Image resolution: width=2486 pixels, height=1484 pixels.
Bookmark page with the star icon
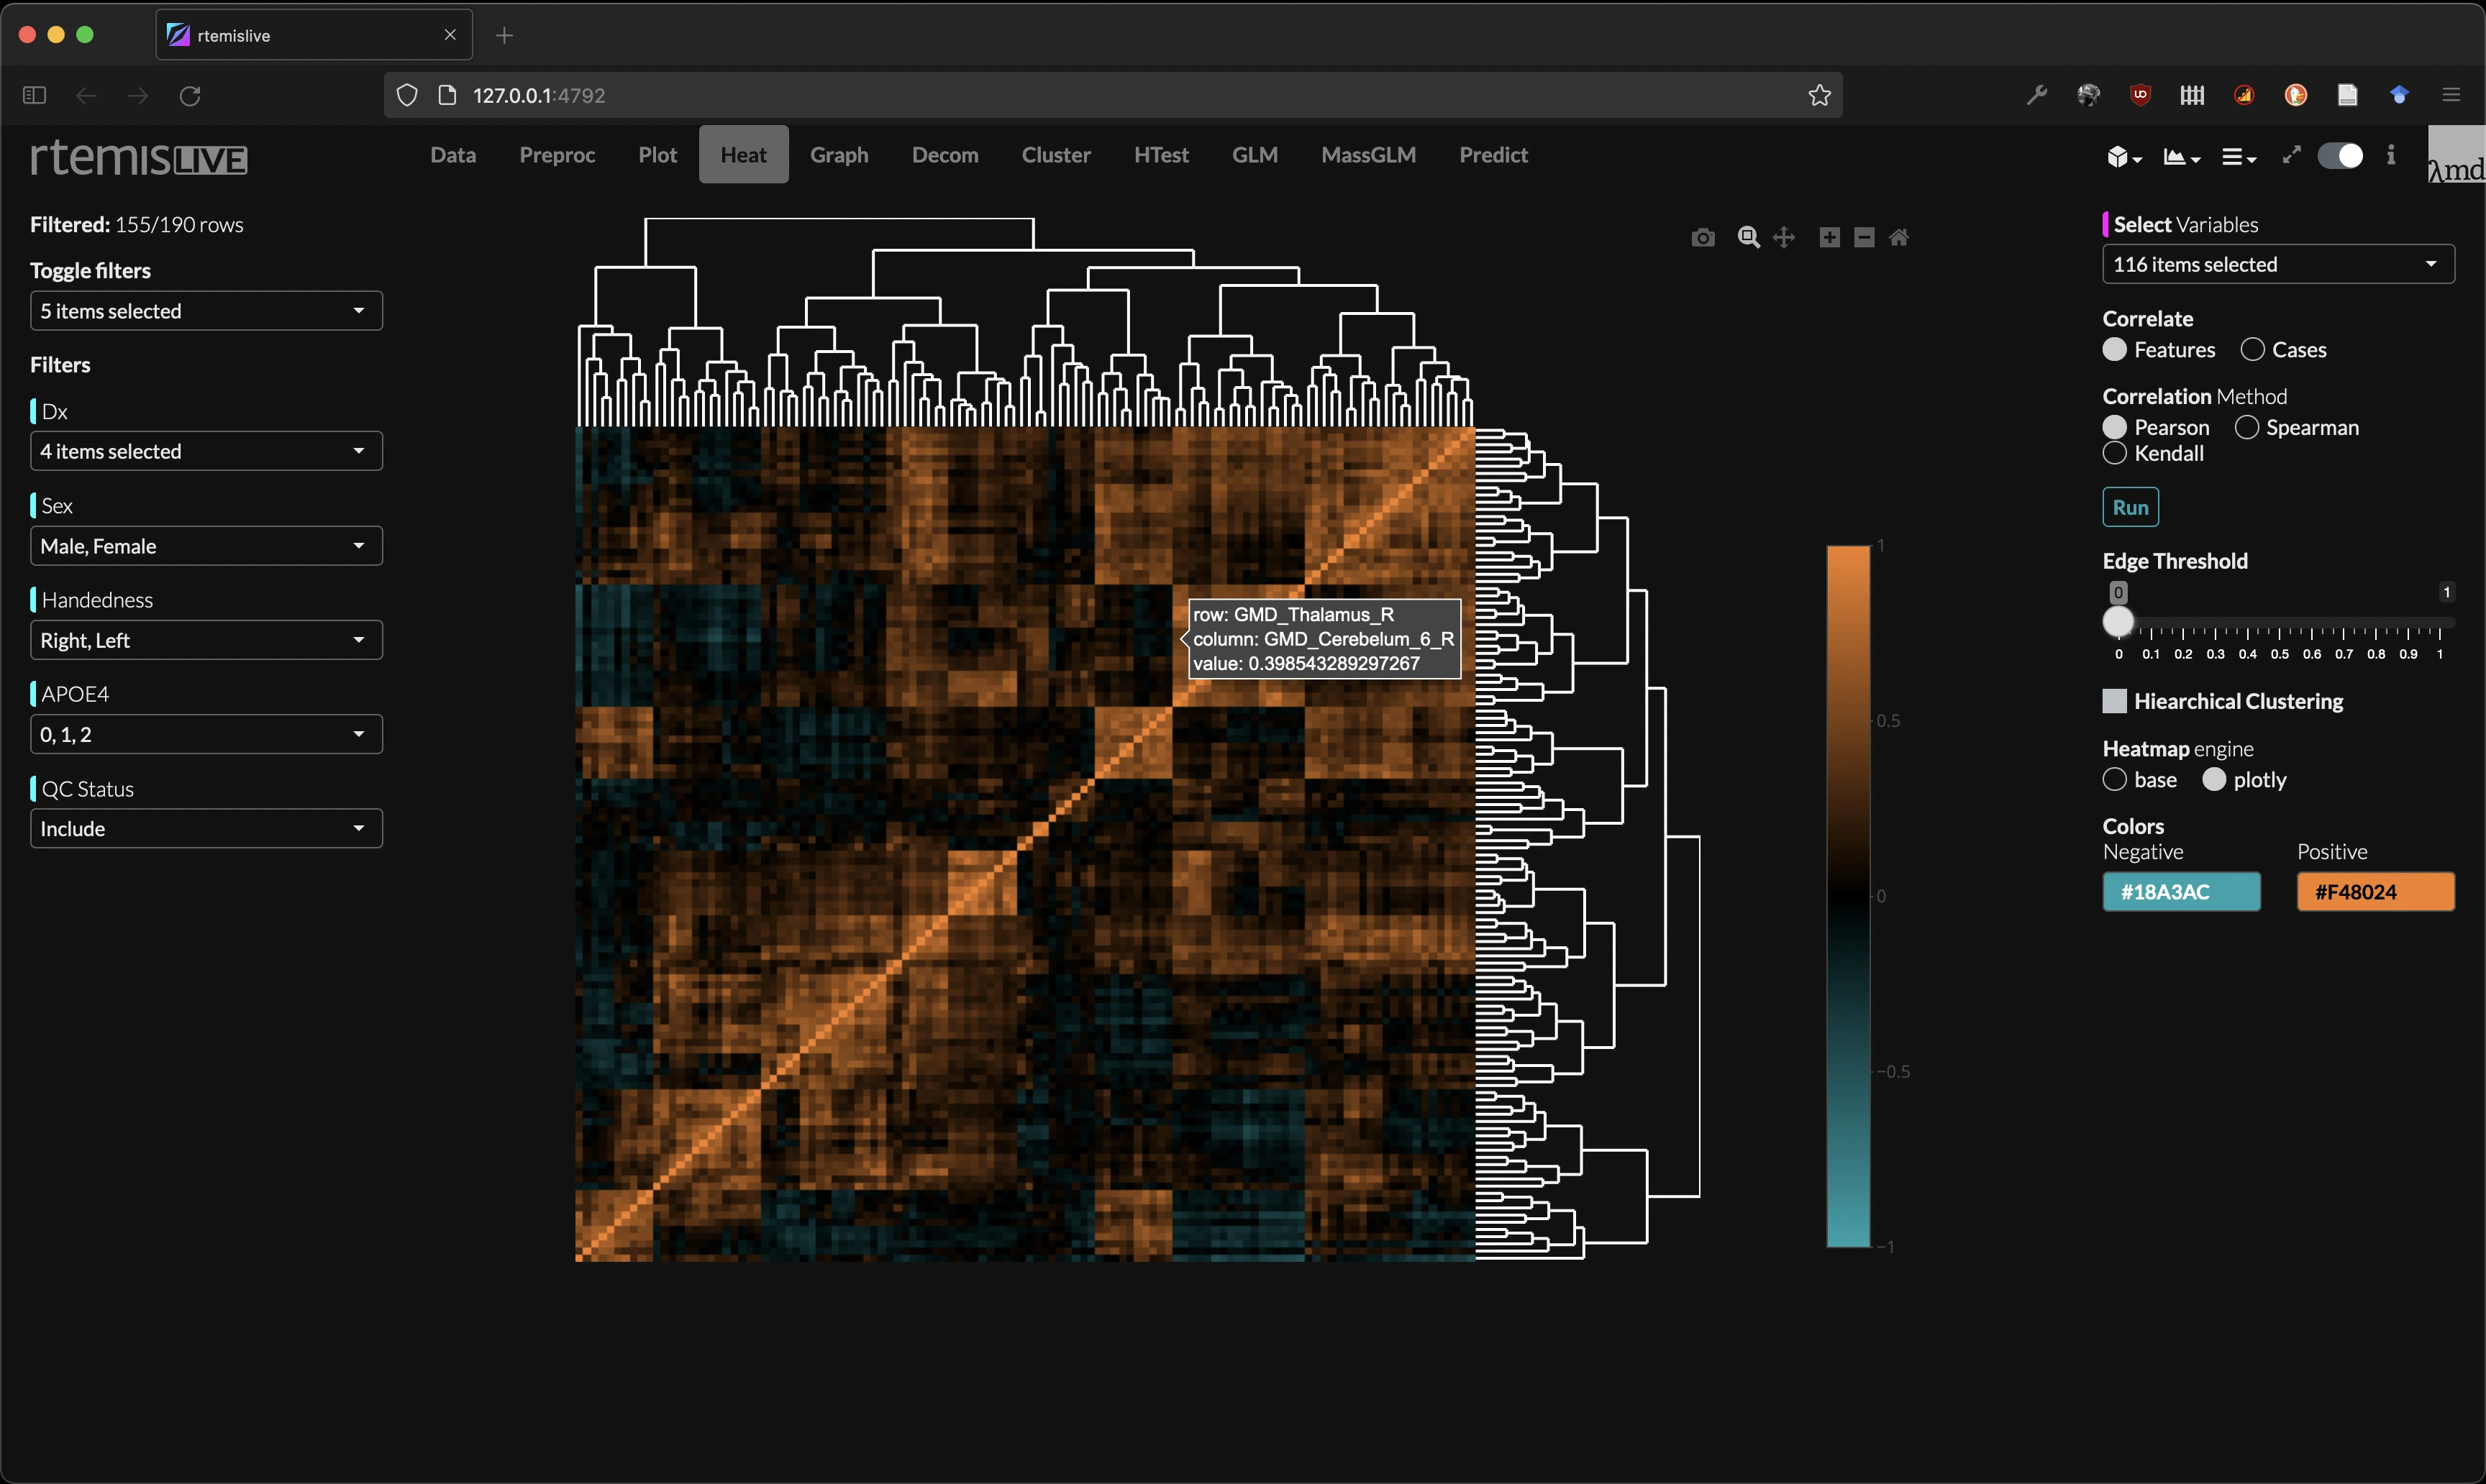(x=1818, y=95)
